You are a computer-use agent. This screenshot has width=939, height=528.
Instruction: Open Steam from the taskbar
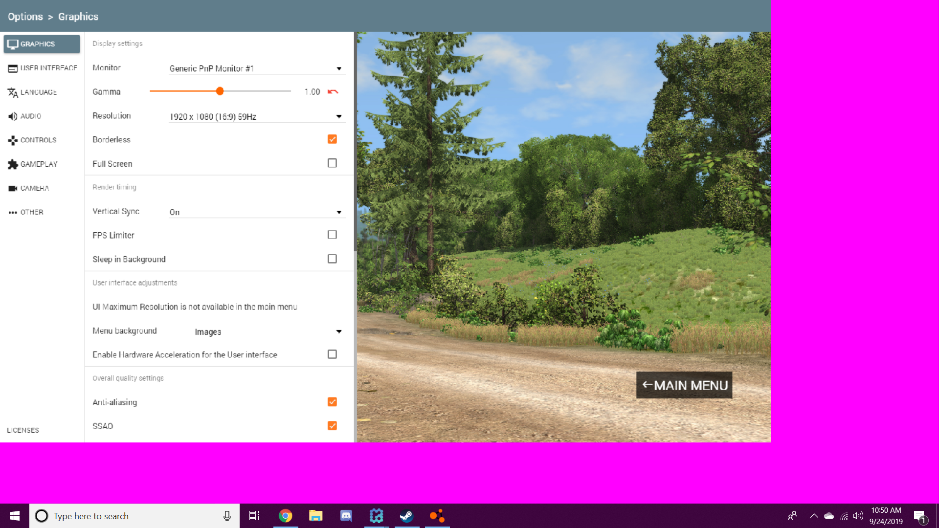pos(406,516)
